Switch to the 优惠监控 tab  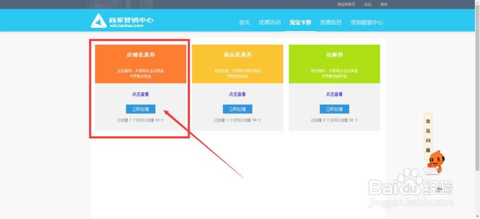point(331,23)
